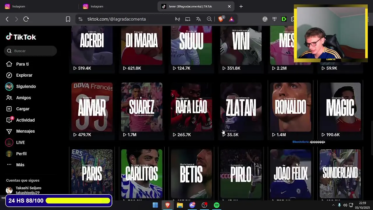Bookmark this page with bookmark icon

tap(68, 19)
